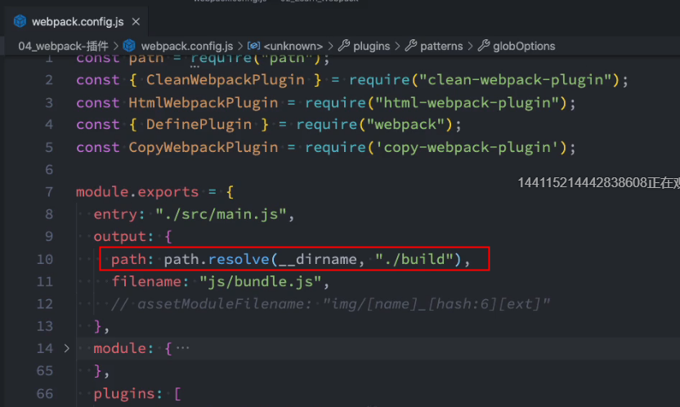Expand the folded module block on line 14
Screen dimensions: 680x407
(66, 348)
